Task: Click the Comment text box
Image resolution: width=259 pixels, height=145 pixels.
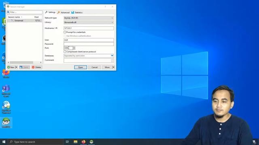Action: click(89, 60)
